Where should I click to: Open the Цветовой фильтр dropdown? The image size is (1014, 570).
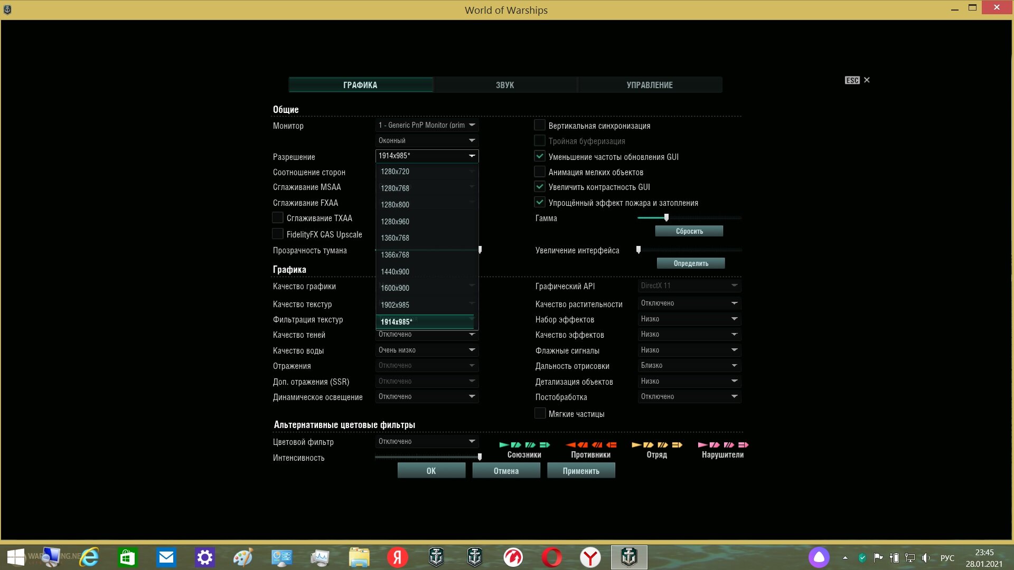coord(427,441)
